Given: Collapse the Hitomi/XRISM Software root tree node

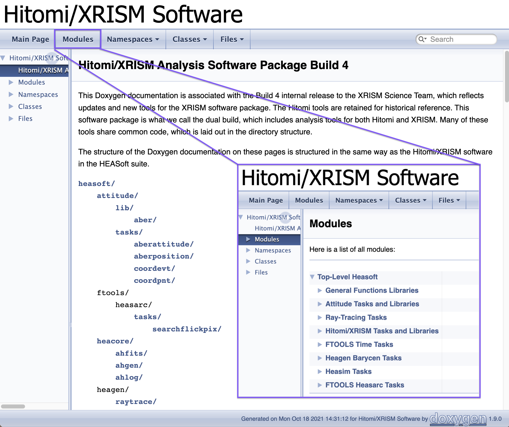Looking at the screenshot, I should [3, 58].
